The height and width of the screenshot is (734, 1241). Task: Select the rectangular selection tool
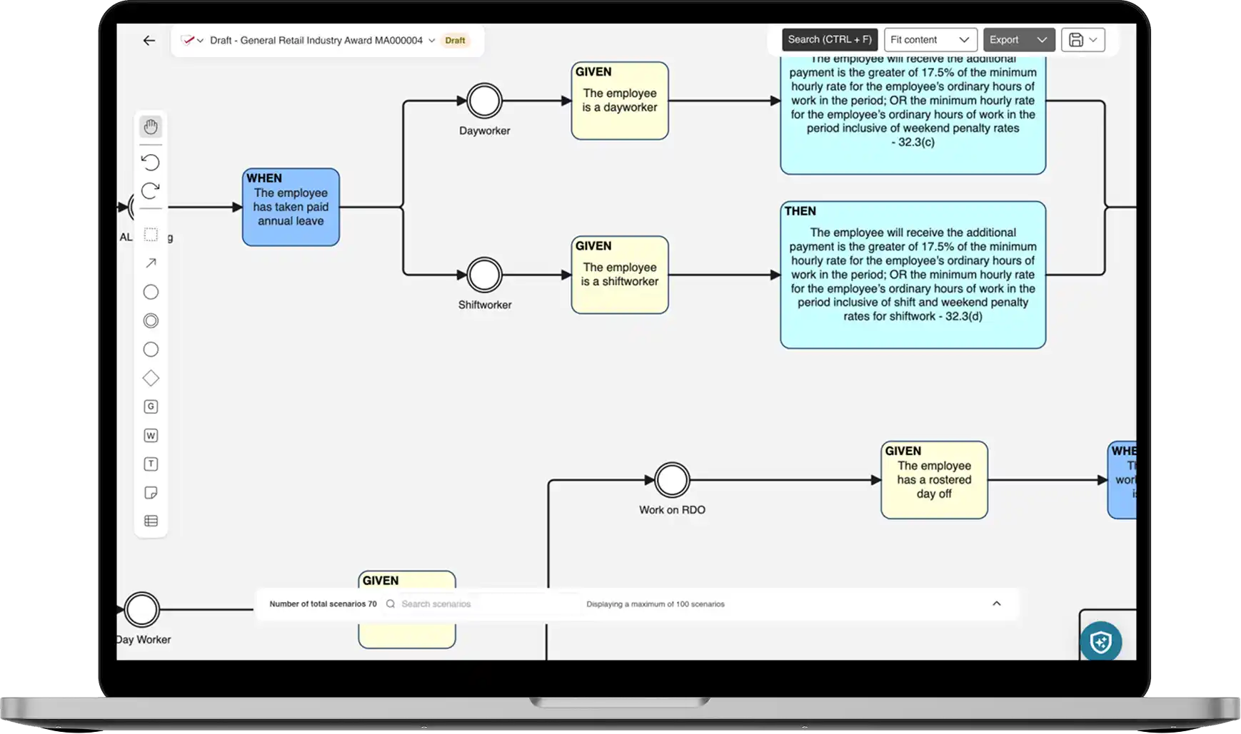pyautogui.click(x=151, y=234)
